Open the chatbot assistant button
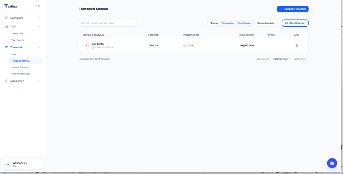The width and height of the screenshot is (343, 174). pyautogui.click(x=332, y=163)
